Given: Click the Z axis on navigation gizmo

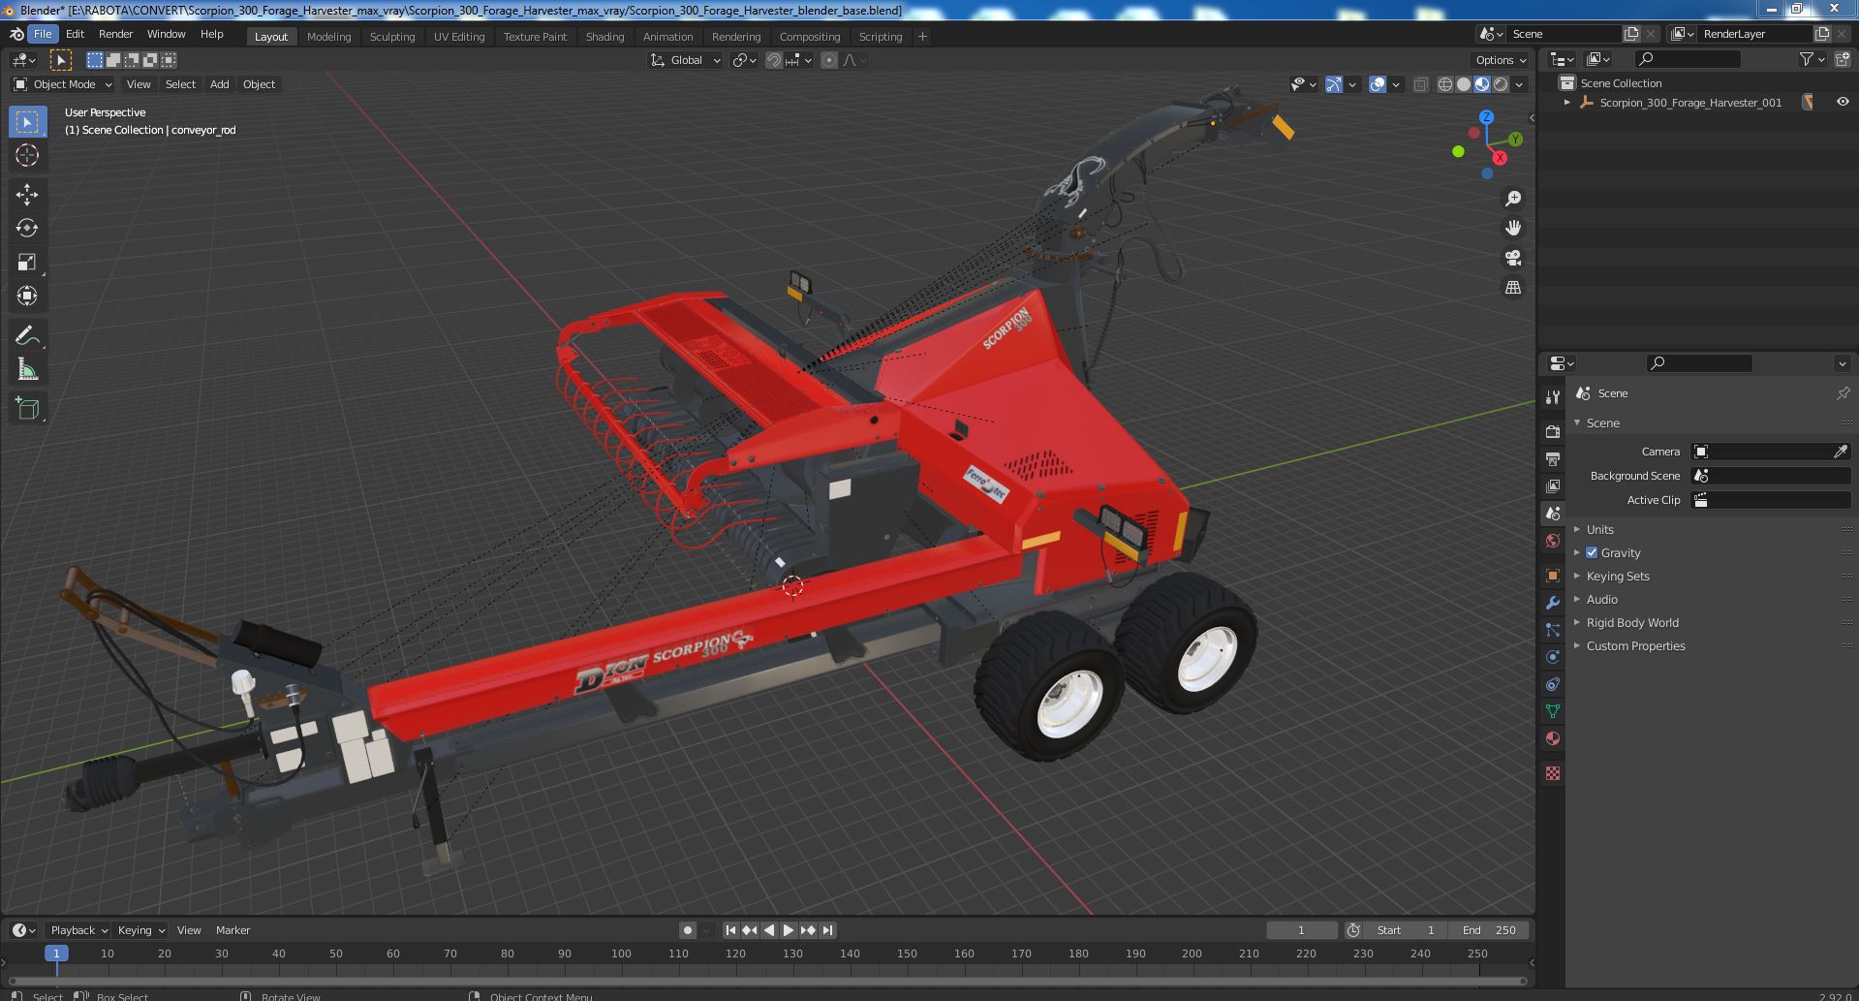Looking at the screenshot, I should [1486, 117].
